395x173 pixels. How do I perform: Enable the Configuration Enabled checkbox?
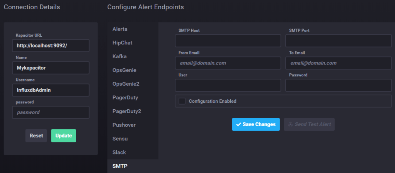click(182, 101)
